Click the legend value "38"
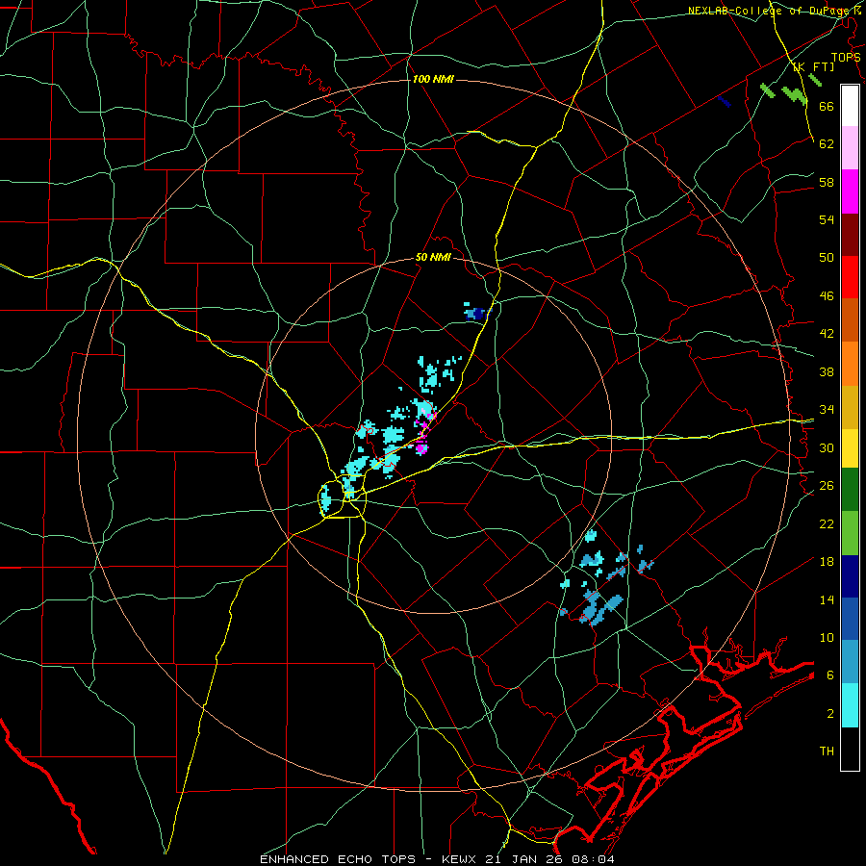Image resolution: width=866 pixels, height=866 pixels. click(827, 371)
